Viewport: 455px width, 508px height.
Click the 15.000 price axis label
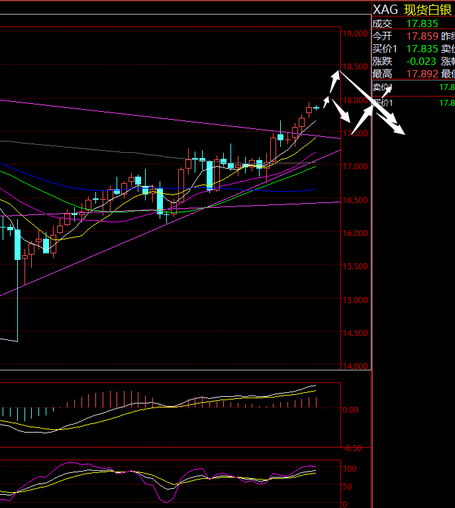coord(356,300)
